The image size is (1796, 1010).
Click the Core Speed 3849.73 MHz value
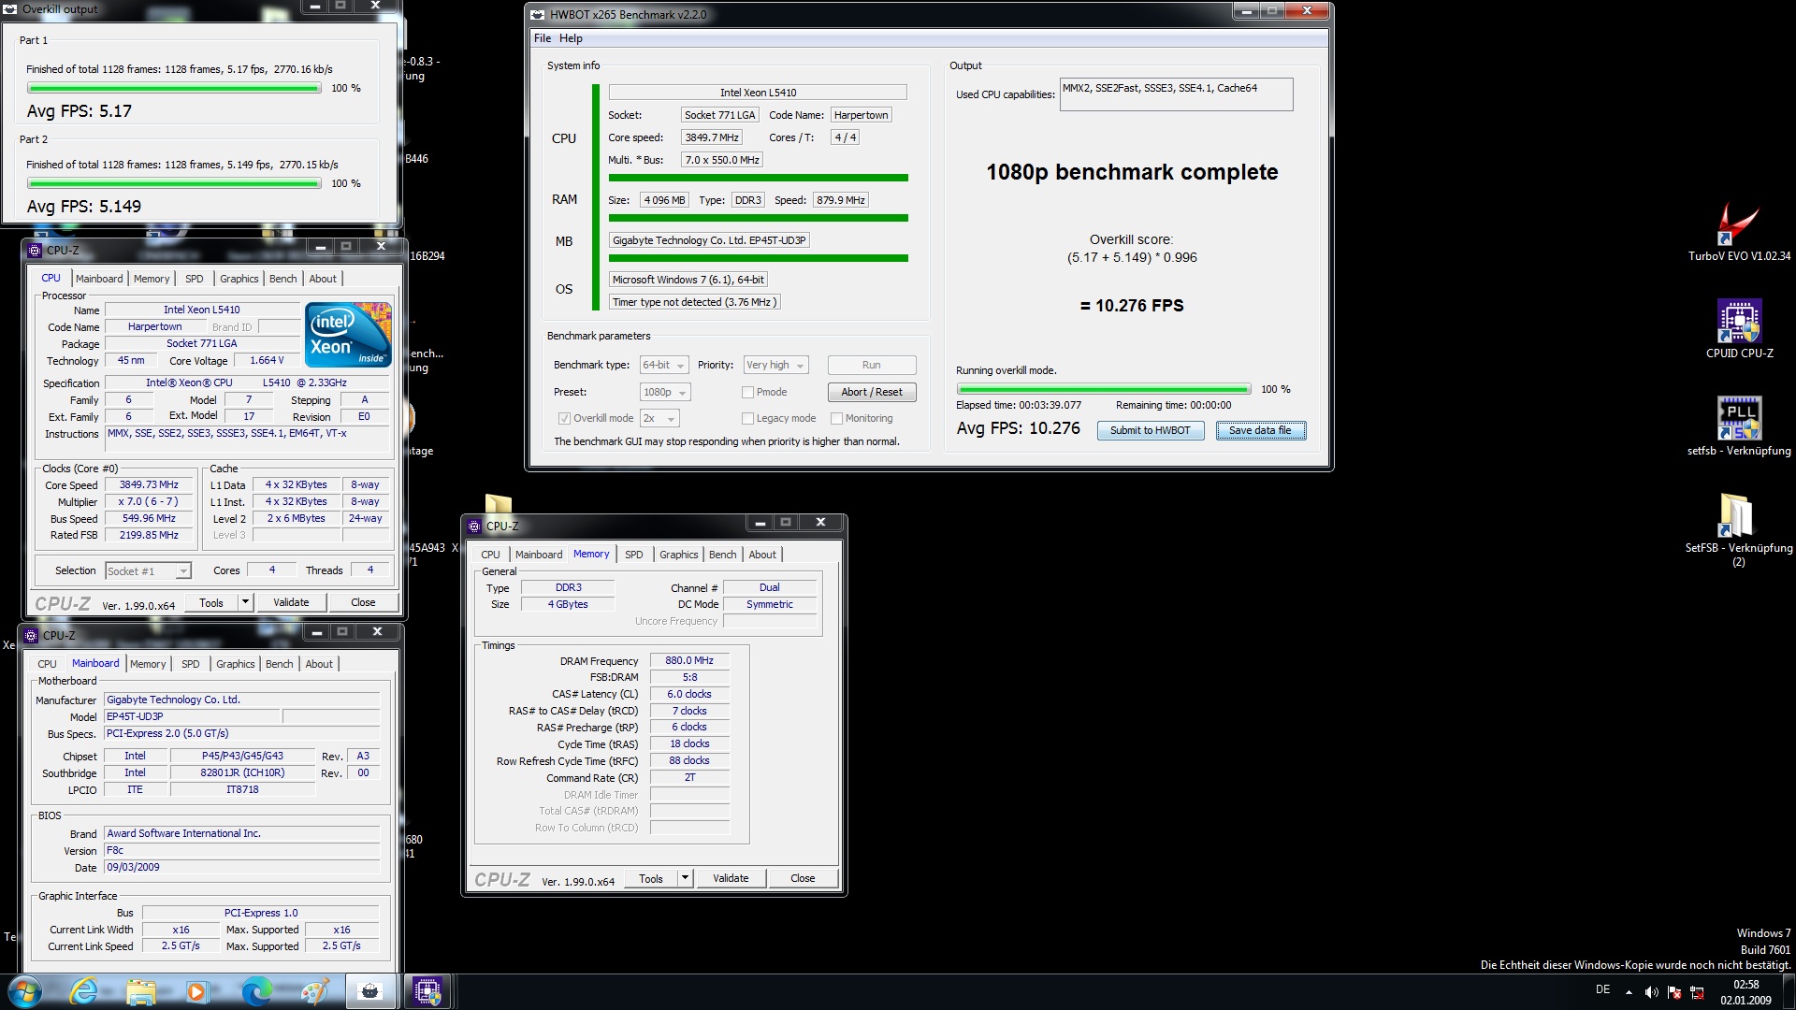tap(149, 484)
